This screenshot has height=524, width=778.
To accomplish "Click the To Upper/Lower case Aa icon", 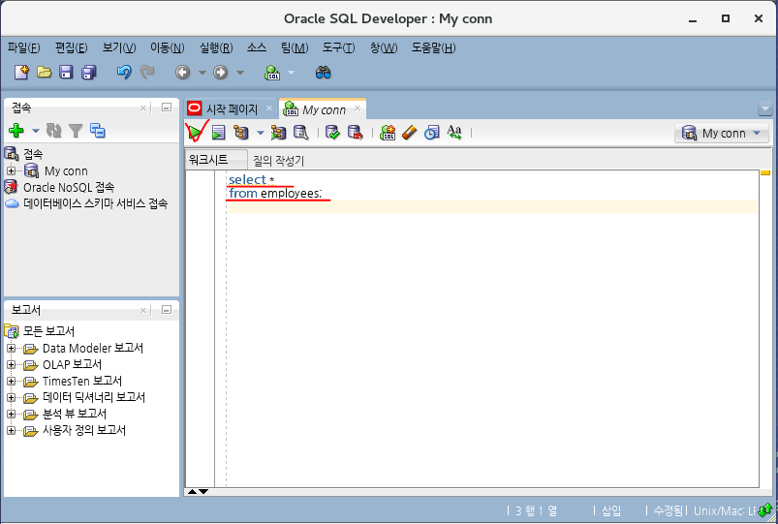I will pos(454,133).
